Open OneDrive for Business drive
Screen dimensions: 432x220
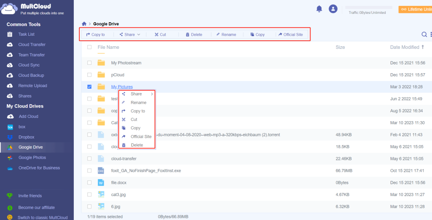[x=39, y=168]
